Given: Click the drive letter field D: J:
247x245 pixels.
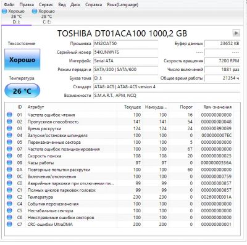Looking at the screenshot, I should point(125,78).
